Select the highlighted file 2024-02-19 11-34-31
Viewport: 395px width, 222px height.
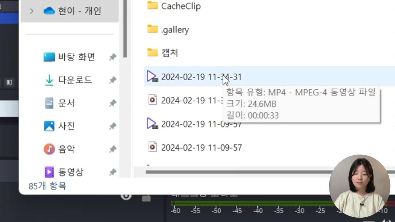click(269, 76)
